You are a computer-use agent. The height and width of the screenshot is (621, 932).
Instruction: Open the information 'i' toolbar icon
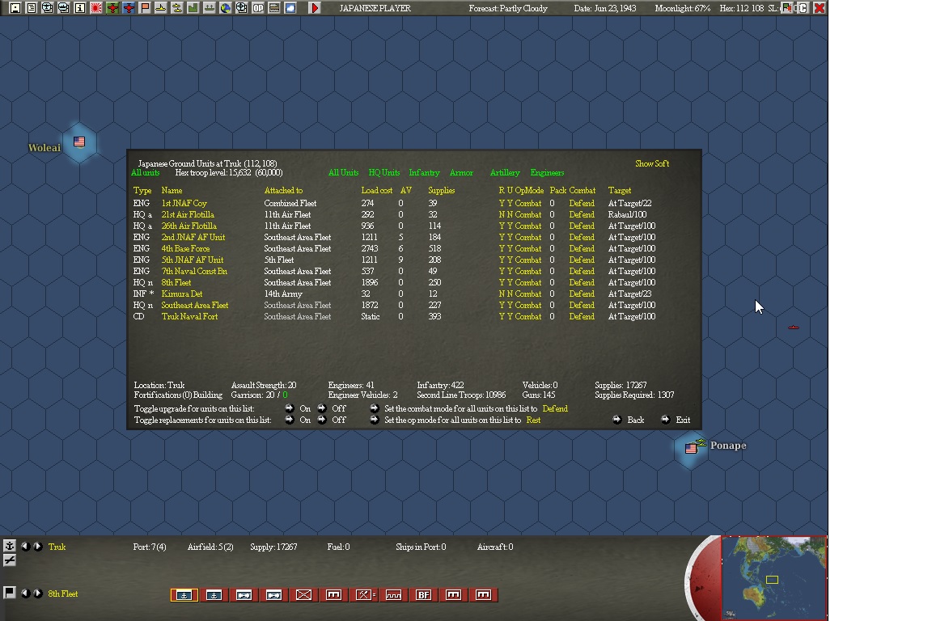79,8
